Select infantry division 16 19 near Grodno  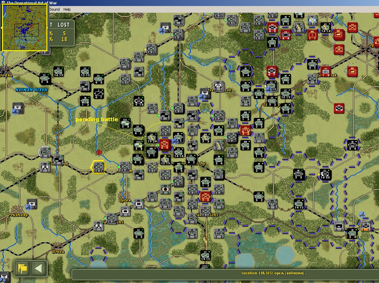pyautogui.click(x=58, y=72)
